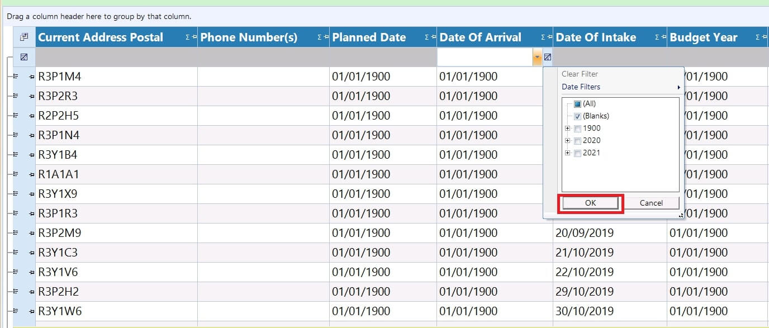Image resolution: width=769 pixels, height=328 pixels.
Task: Click the Date Of Arrival filter input field
Action: tap(485, 57)
